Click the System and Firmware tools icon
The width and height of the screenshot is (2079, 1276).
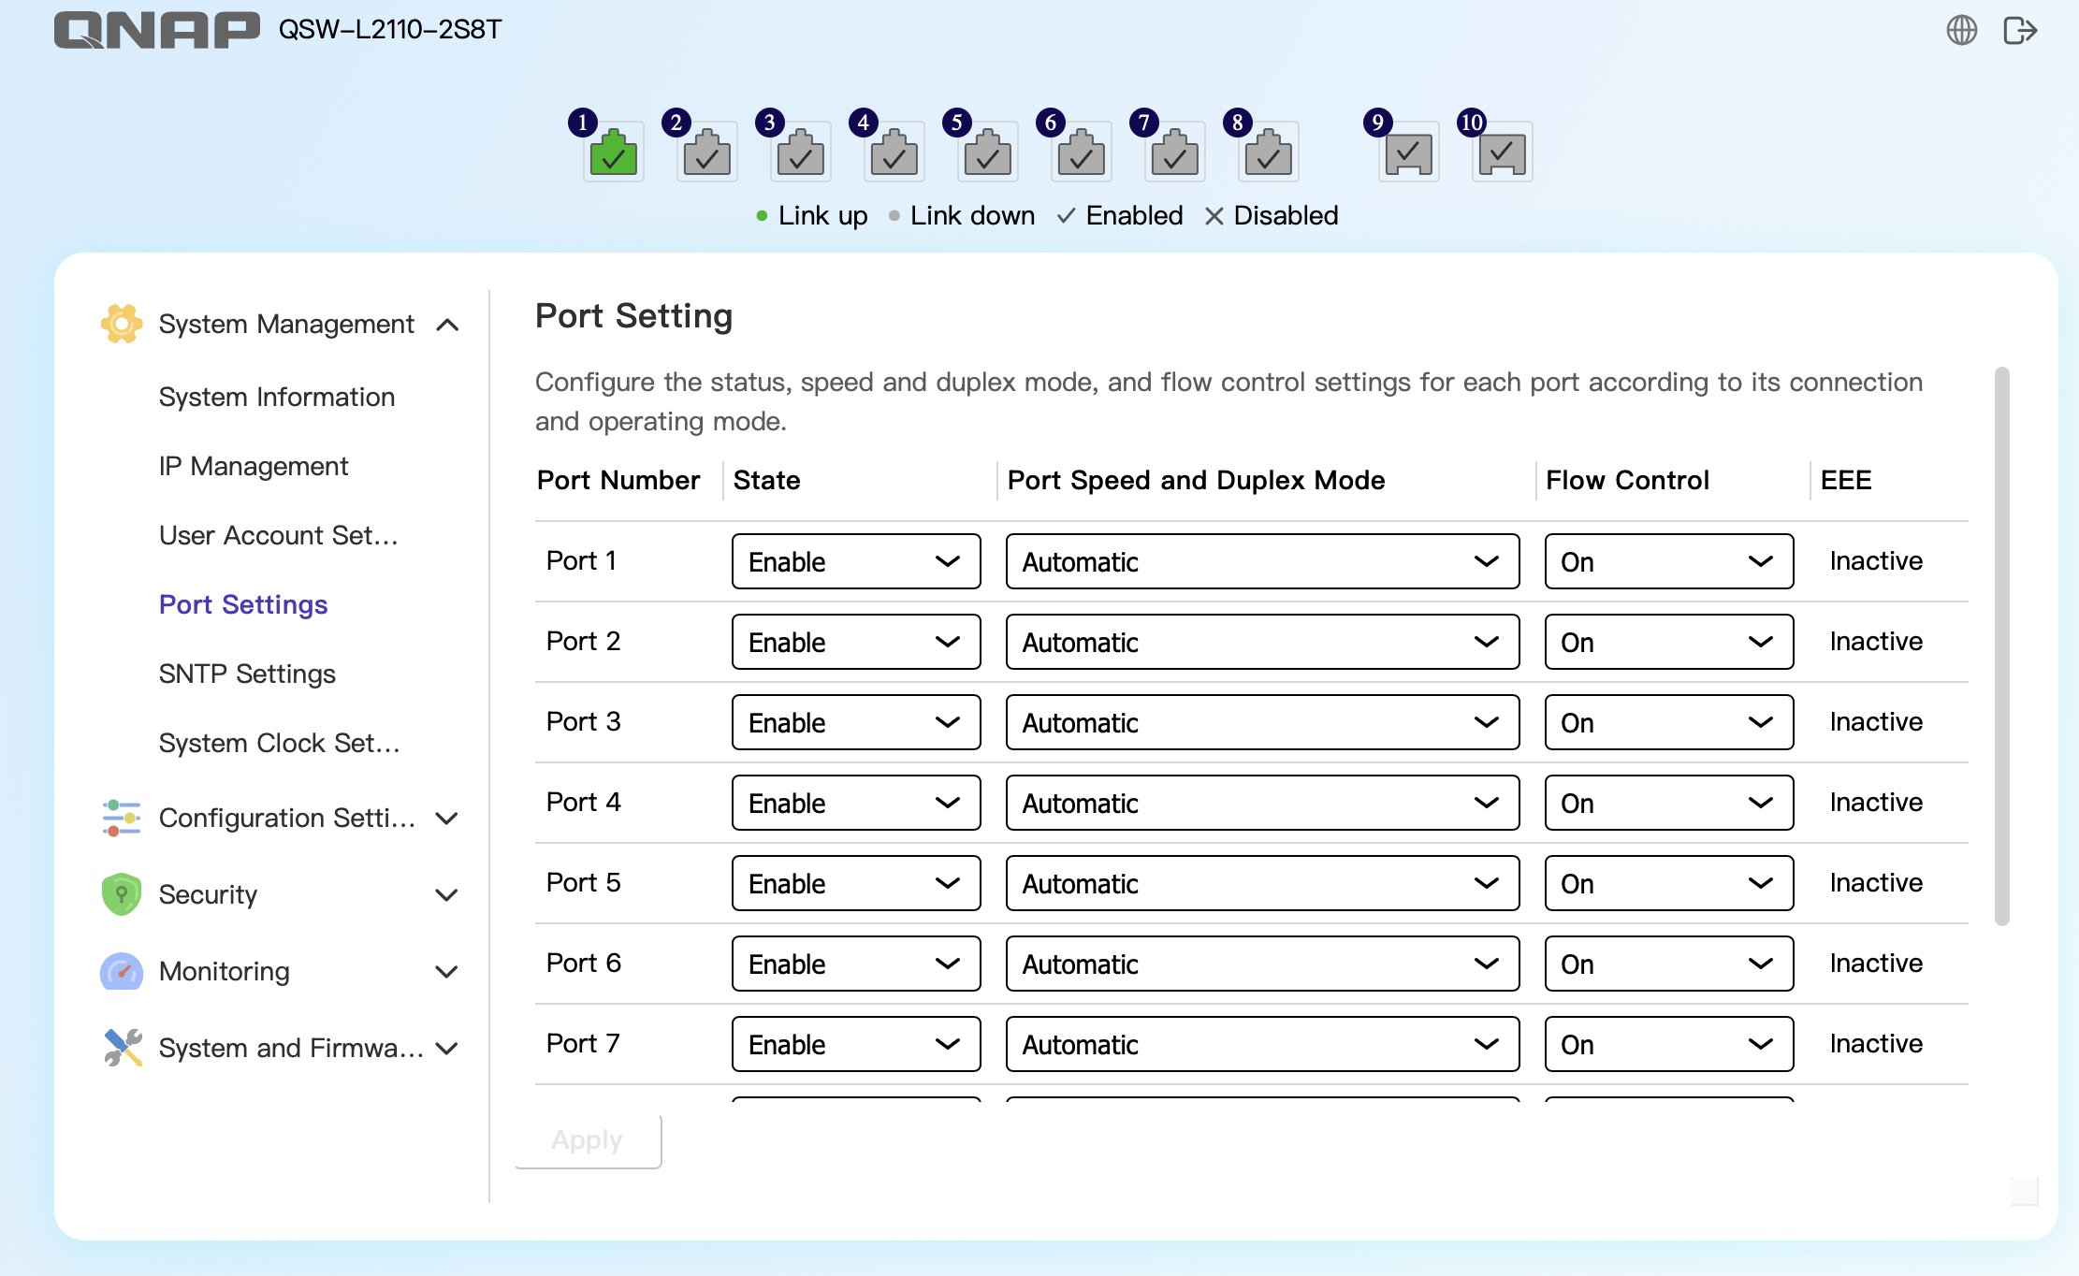click(x=122, y=1048)
